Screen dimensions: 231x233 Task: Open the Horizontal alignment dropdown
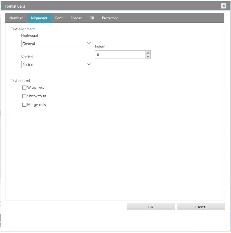pyautogui.click(x=56, y=43)
